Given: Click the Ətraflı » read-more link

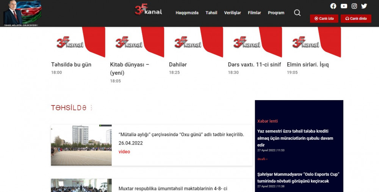Looking at the screenshot, I should click(262, 159).
